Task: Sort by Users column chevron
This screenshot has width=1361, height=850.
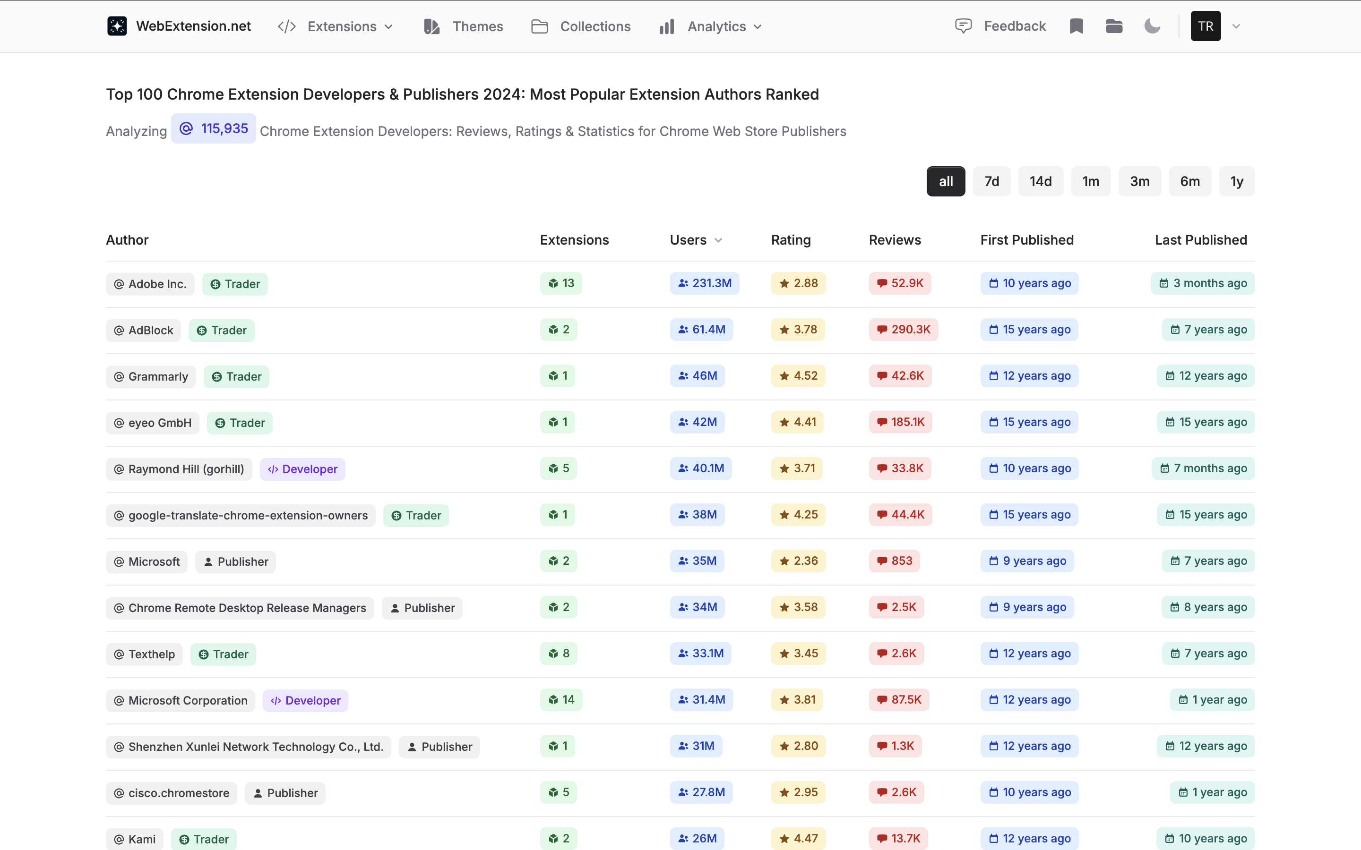Action: point(718,240)
